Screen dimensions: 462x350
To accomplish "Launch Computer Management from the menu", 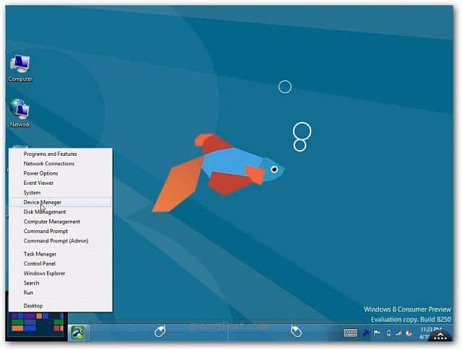I will (52, 222).
